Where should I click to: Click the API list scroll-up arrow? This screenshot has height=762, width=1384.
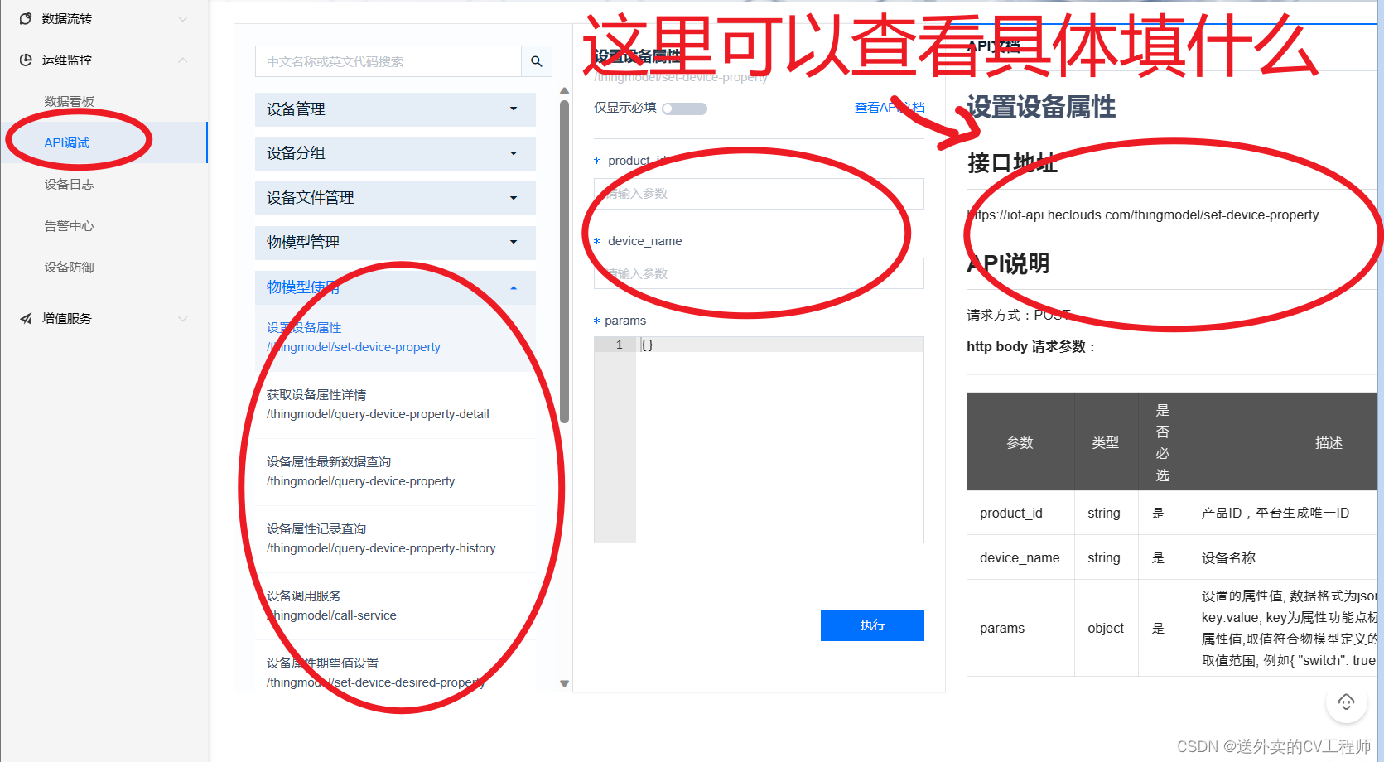tap(564, 91)
